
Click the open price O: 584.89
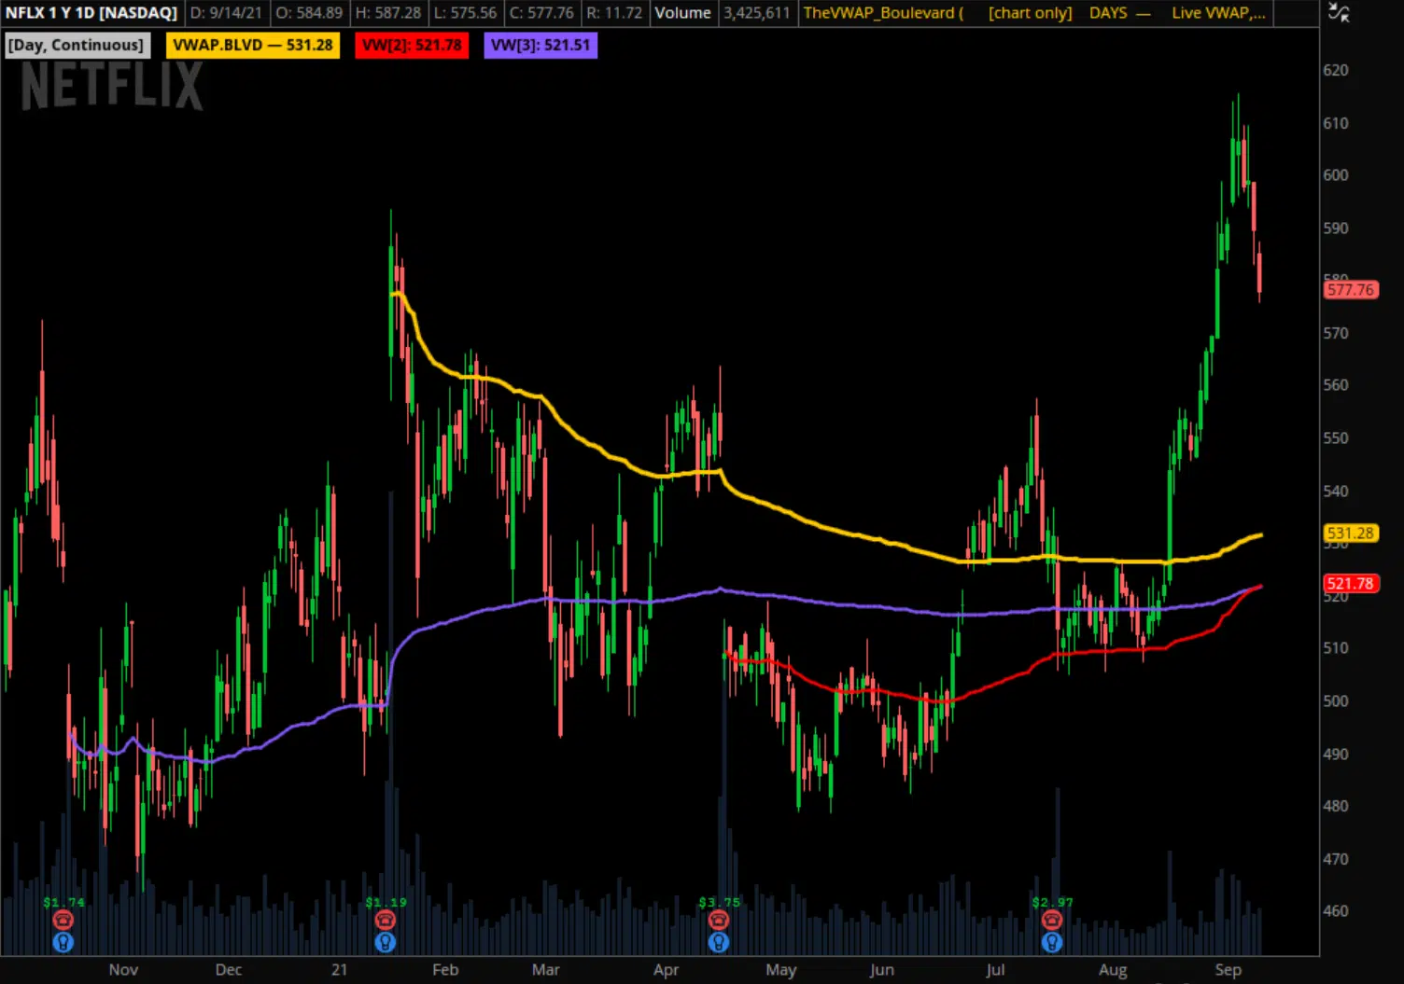309,13
